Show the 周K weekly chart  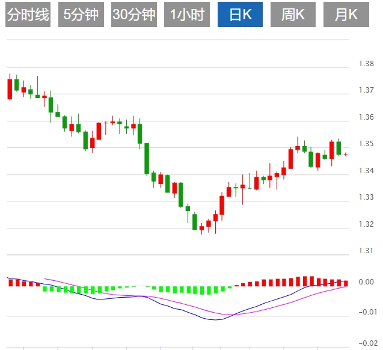tap(293, 14)
